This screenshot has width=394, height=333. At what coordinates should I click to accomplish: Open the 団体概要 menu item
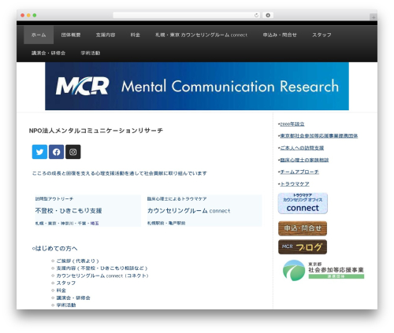[x=71, y=35]
